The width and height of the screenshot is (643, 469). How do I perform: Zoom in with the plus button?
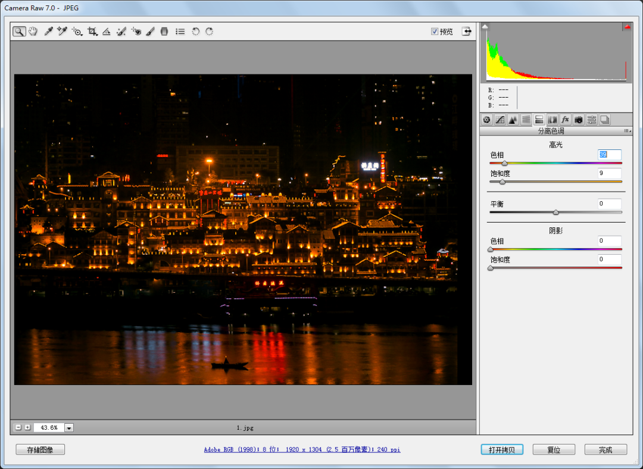tap(27, 427)
